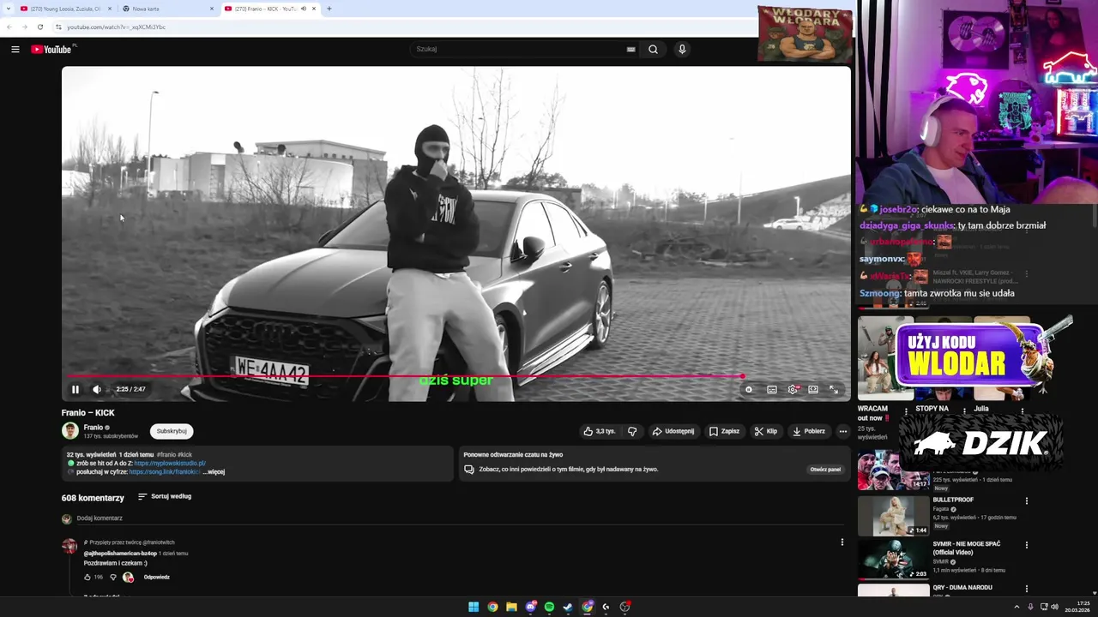Open a new browser tab with plus
The image size is (1098, 617).
pos(329,9)
